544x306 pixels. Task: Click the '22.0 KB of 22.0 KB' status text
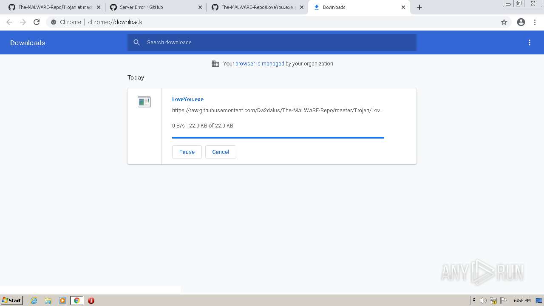211,126
